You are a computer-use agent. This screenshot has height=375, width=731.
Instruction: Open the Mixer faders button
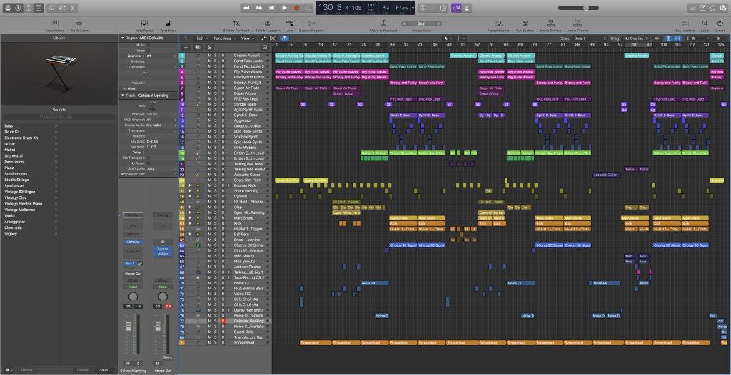(62, 8)
